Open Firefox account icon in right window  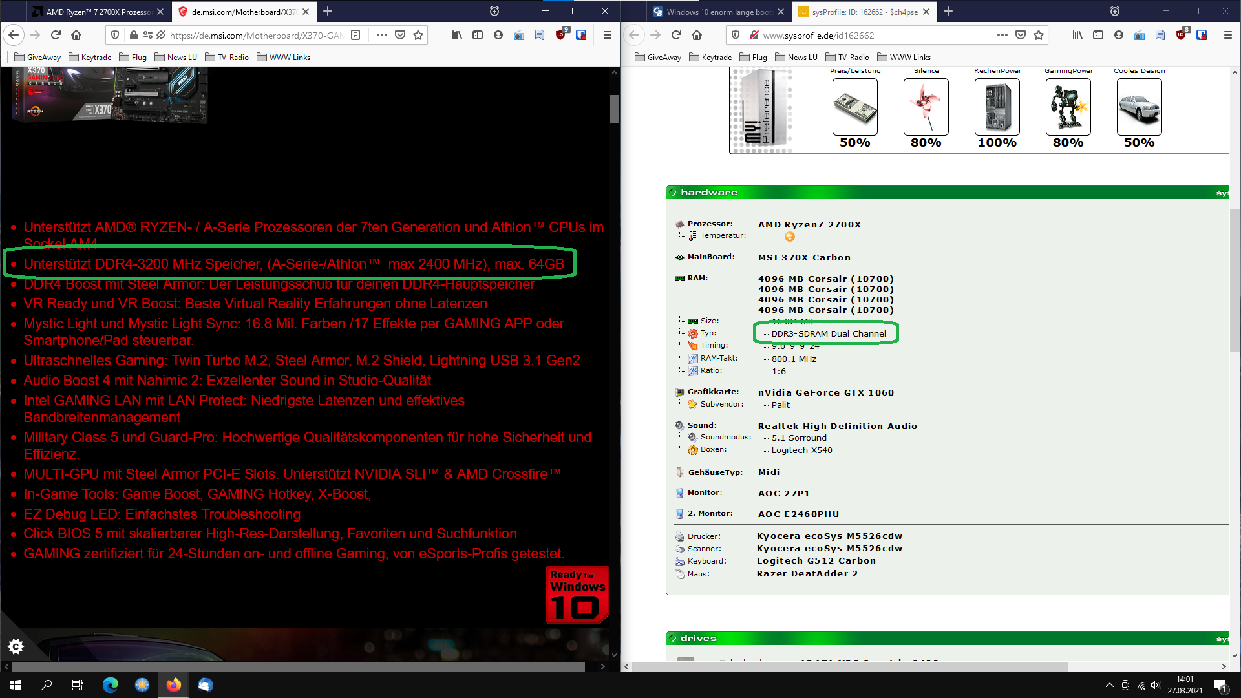pyautogui.click(x=1119, y=35)
